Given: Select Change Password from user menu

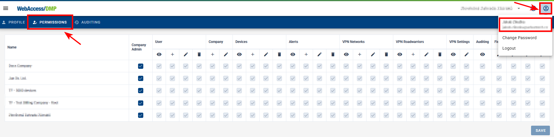Looking at the screenshot, I should point(519,38).
